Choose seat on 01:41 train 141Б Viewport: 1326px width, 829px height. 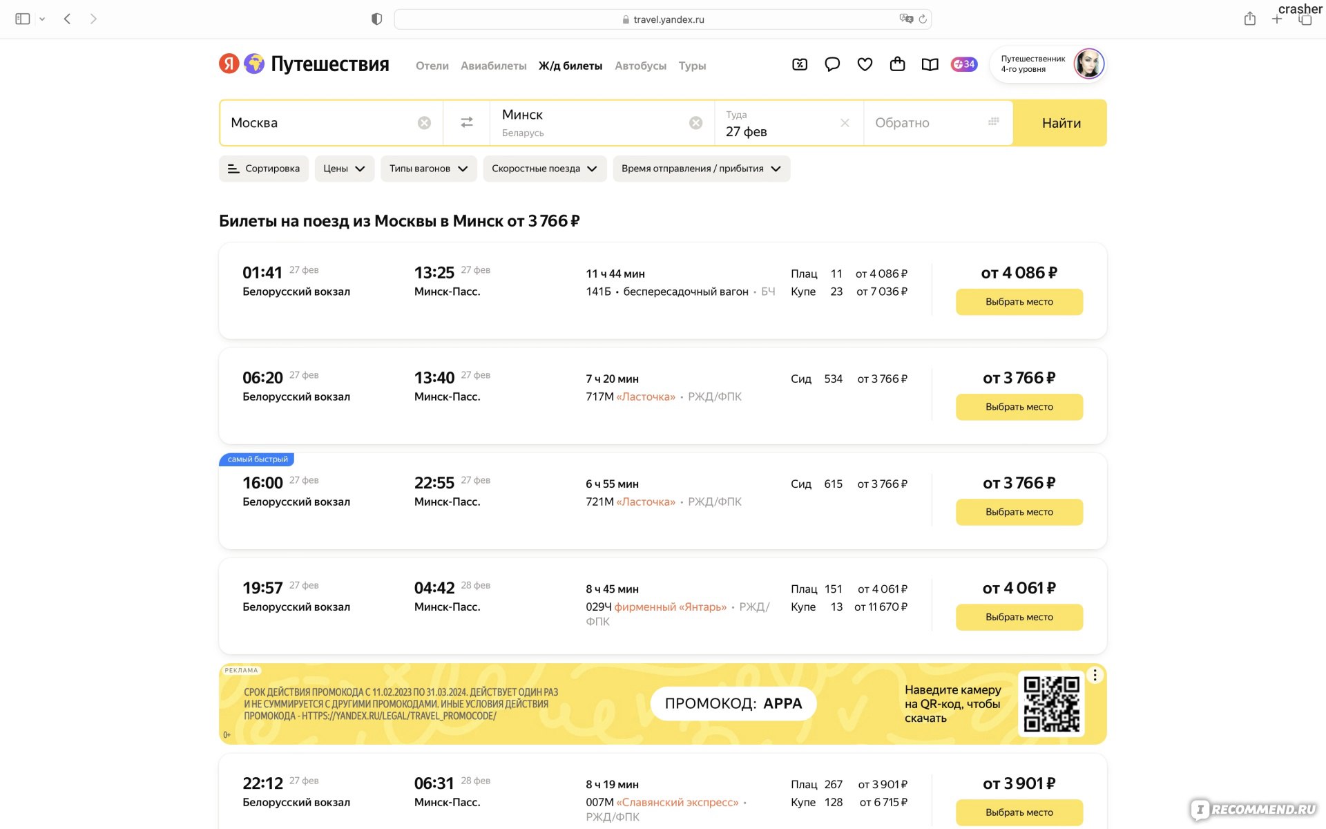coord(1019,302)
